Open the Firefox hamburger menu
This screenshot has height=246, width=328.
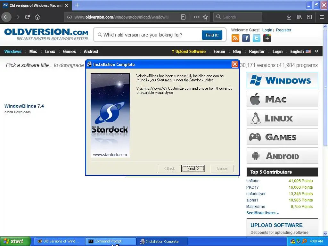[x=322, y=17]
